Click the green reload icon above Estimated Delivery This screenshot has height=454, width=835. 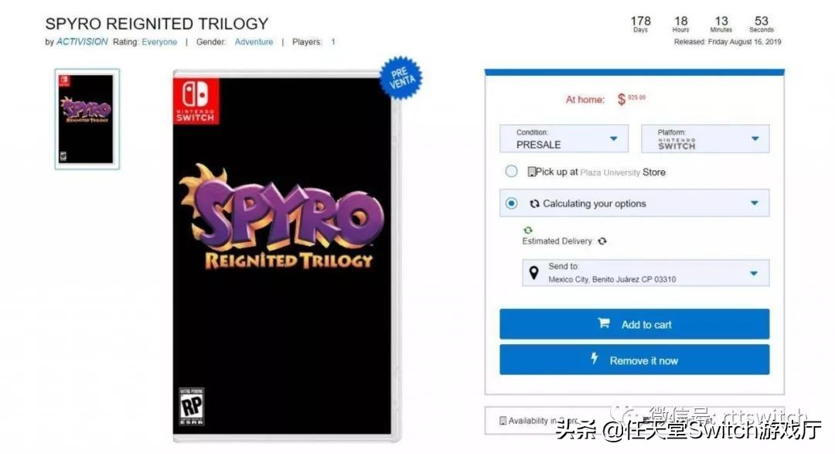coord(528,230)
